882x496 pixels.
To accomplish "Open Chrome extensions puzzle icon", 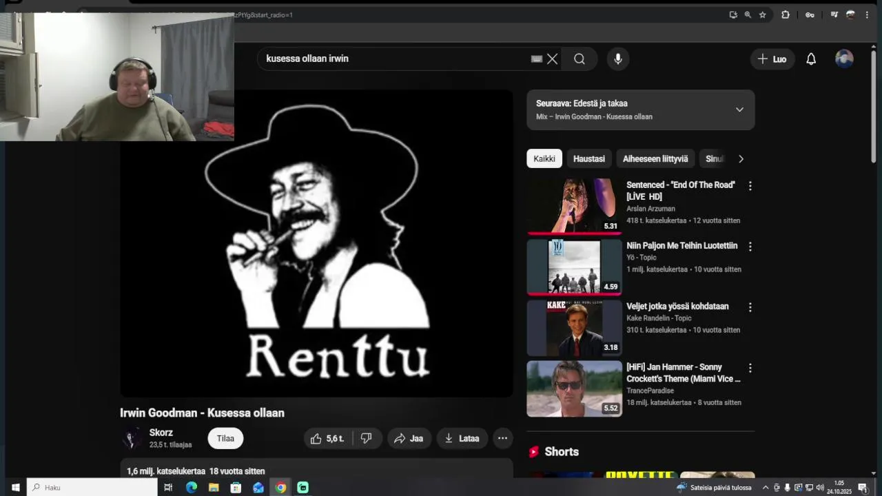I will point(786,14).
